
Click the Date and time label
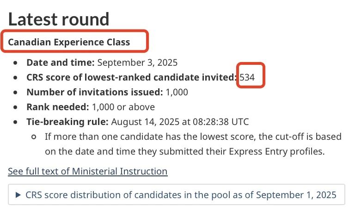60,62
